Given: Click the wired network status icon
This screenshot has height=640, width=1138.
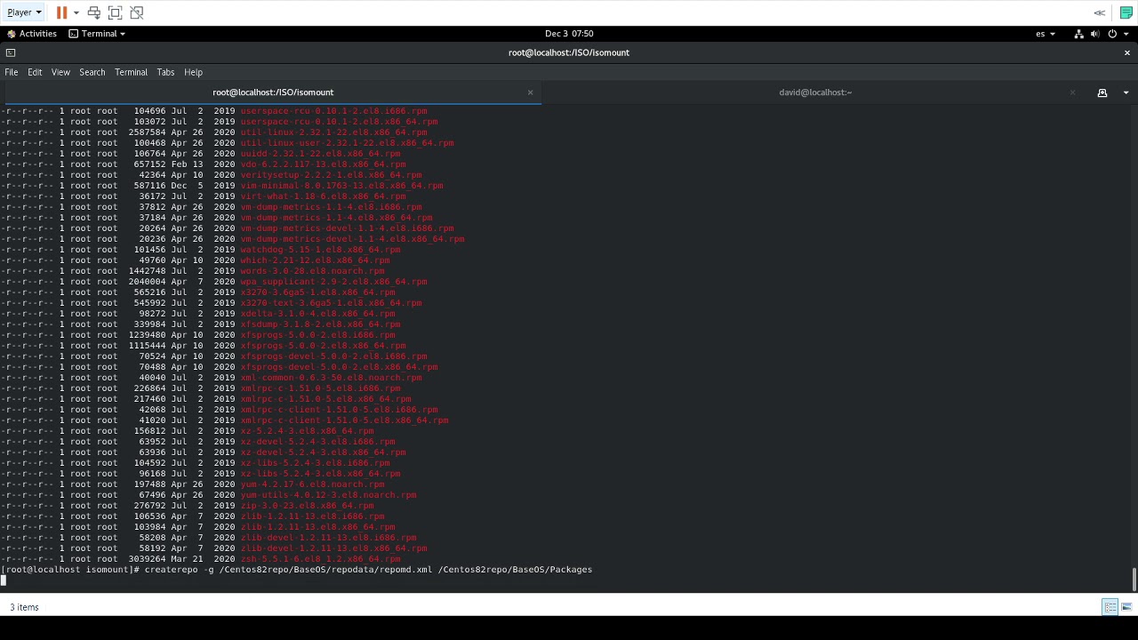Looking at the screenshot, I should coord(1078,34).
